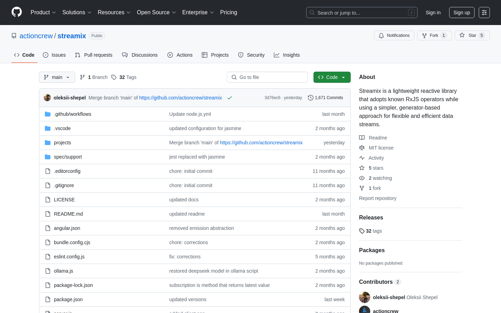Click the eslint.config.js file icon
This screenshot has height=313, width=501.
(48, 257)
